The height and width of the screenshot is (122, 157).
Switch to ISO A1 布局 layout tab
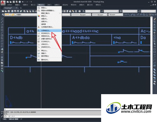tap(14, 119)
